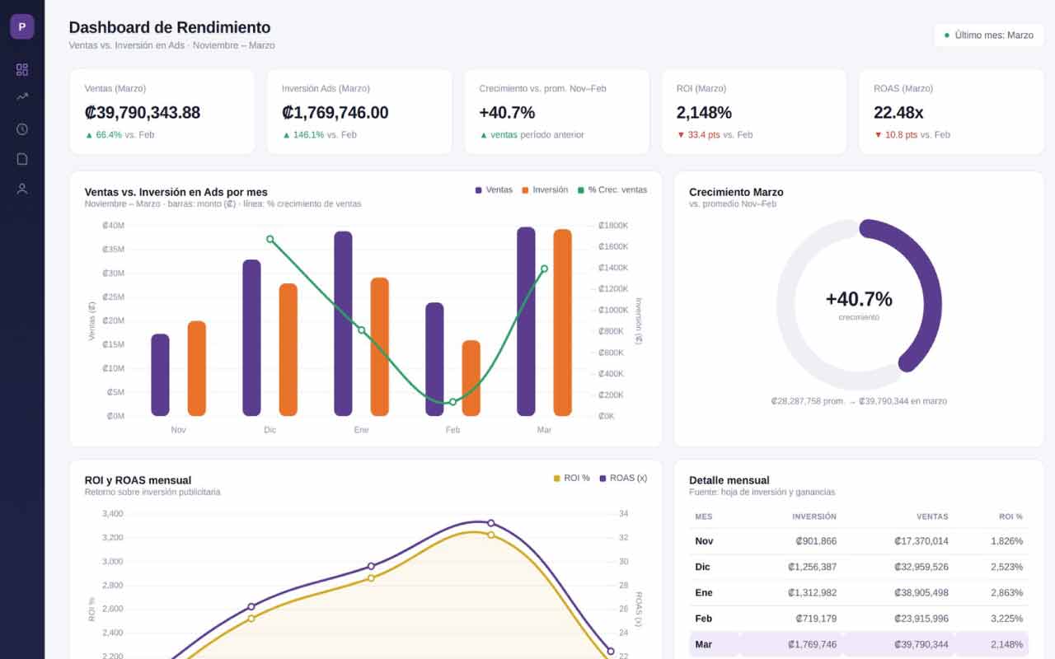This screenshot has height=659, width=1055.
Task: Click the orange Inversión bar for Feb
Action: click(x=471, y=378)
